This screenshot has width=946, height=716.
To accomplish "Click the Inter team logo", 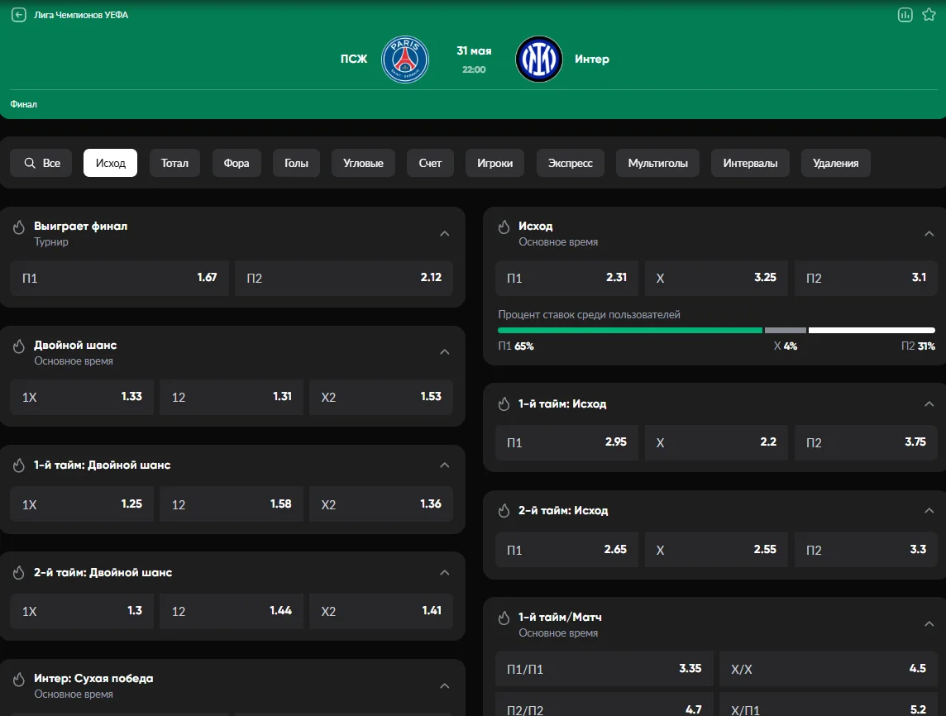I will (x=539, y=60).
